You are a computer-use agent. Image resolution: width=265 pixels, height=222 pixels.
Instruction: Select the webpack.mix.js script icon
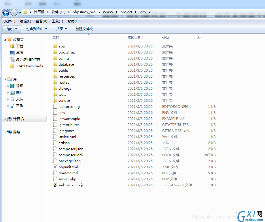pyautogui.click(x=55, y=185)
